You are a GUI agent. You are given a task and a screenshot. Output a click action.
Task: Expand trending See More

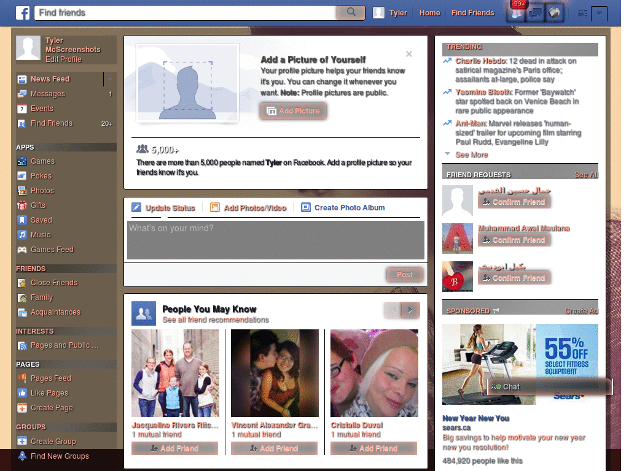[471, 155]
